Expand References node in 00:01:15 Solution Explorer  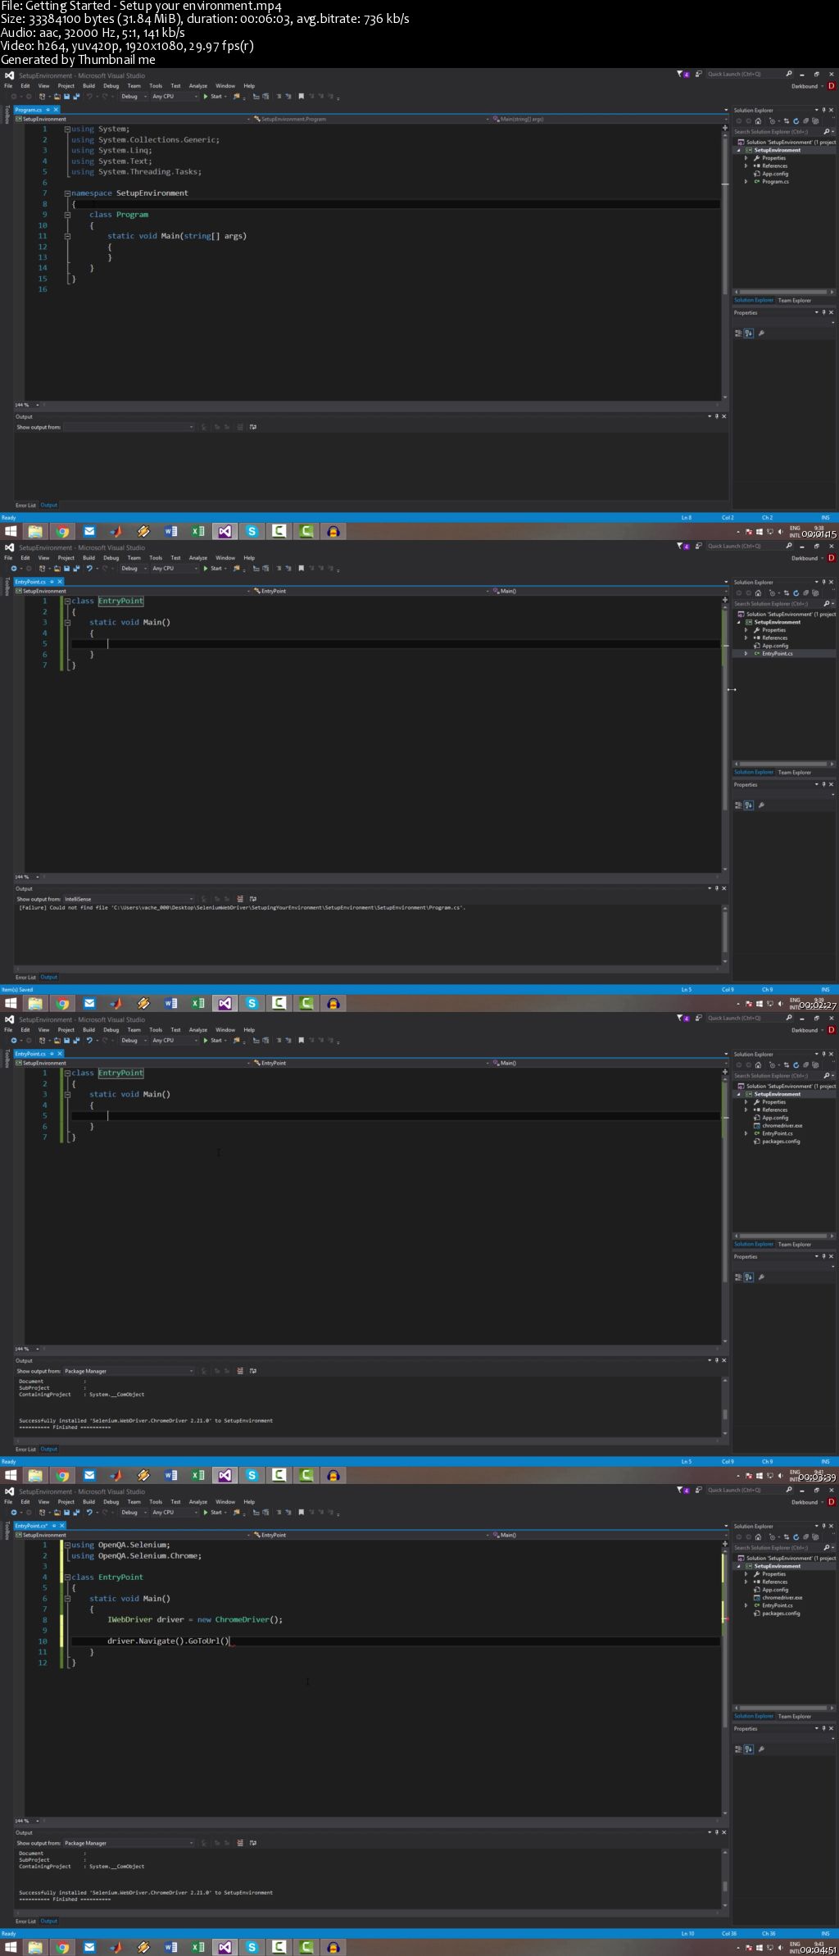[746, 166]
